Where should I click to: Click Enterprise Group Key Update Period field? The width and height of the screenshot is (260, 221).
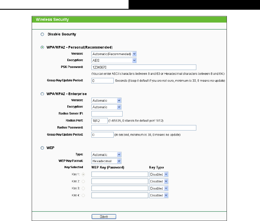(x=103, y=135)
